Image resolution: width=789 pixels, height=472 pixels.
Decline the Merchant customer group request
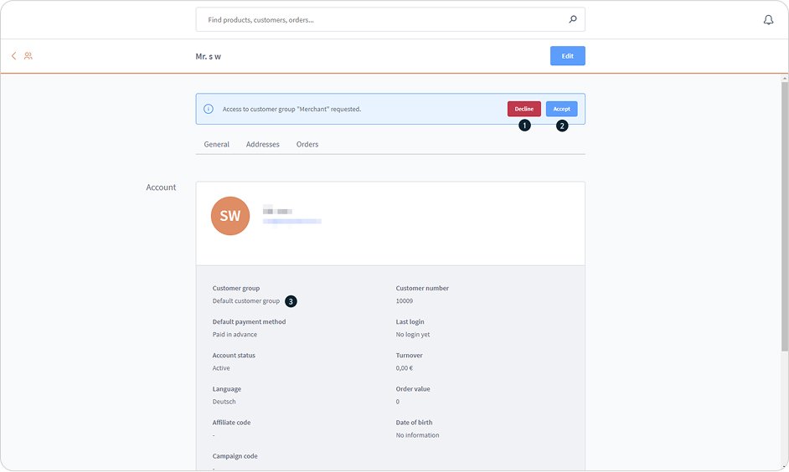point(523,109)
